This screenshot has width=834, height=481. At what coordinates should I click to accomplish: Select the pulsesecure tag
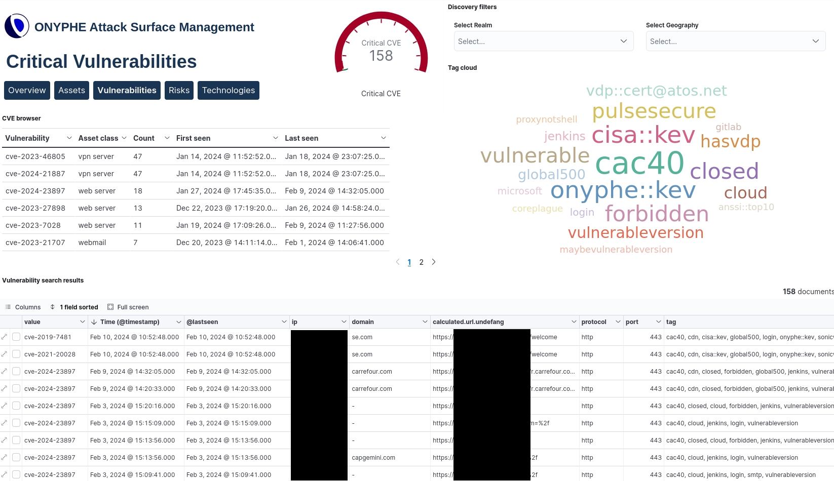point(654,111)
